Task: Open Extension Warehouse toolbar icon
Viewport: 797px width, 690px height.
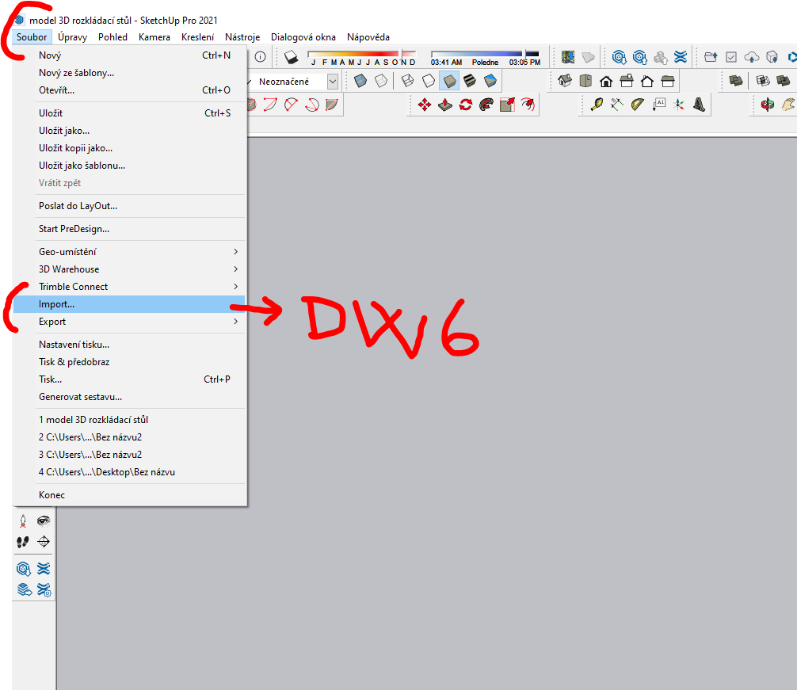Action: pyautogui.click(x=681, y=57)
